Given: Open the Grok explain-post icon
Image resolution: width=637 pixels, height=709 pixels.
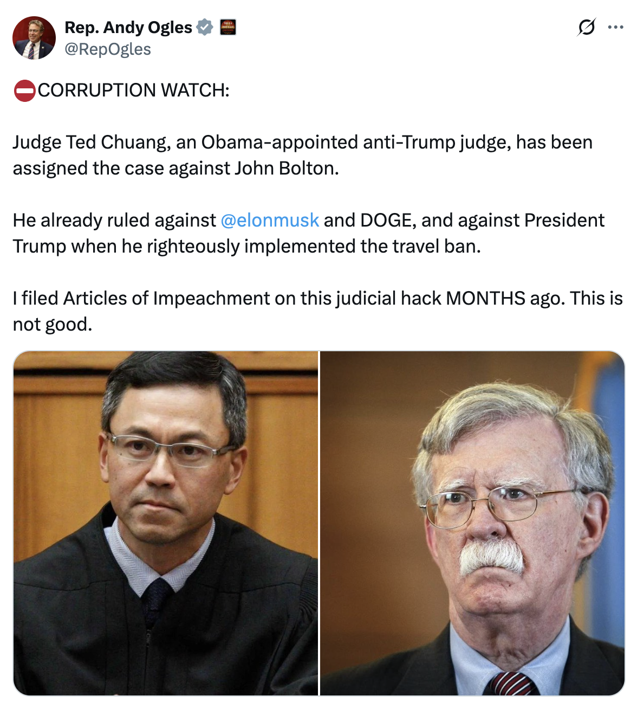Looking at the screenshot, I should point(587,27).
